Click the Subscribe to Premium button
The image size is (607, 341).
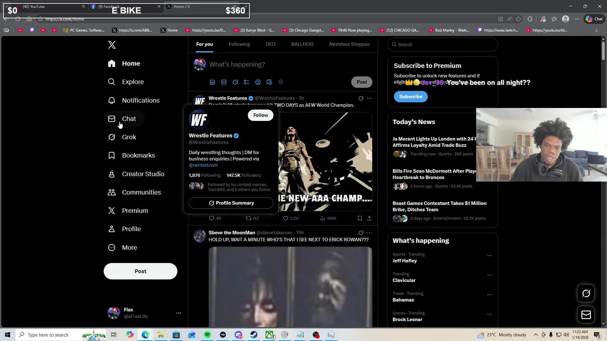[411, 97]
